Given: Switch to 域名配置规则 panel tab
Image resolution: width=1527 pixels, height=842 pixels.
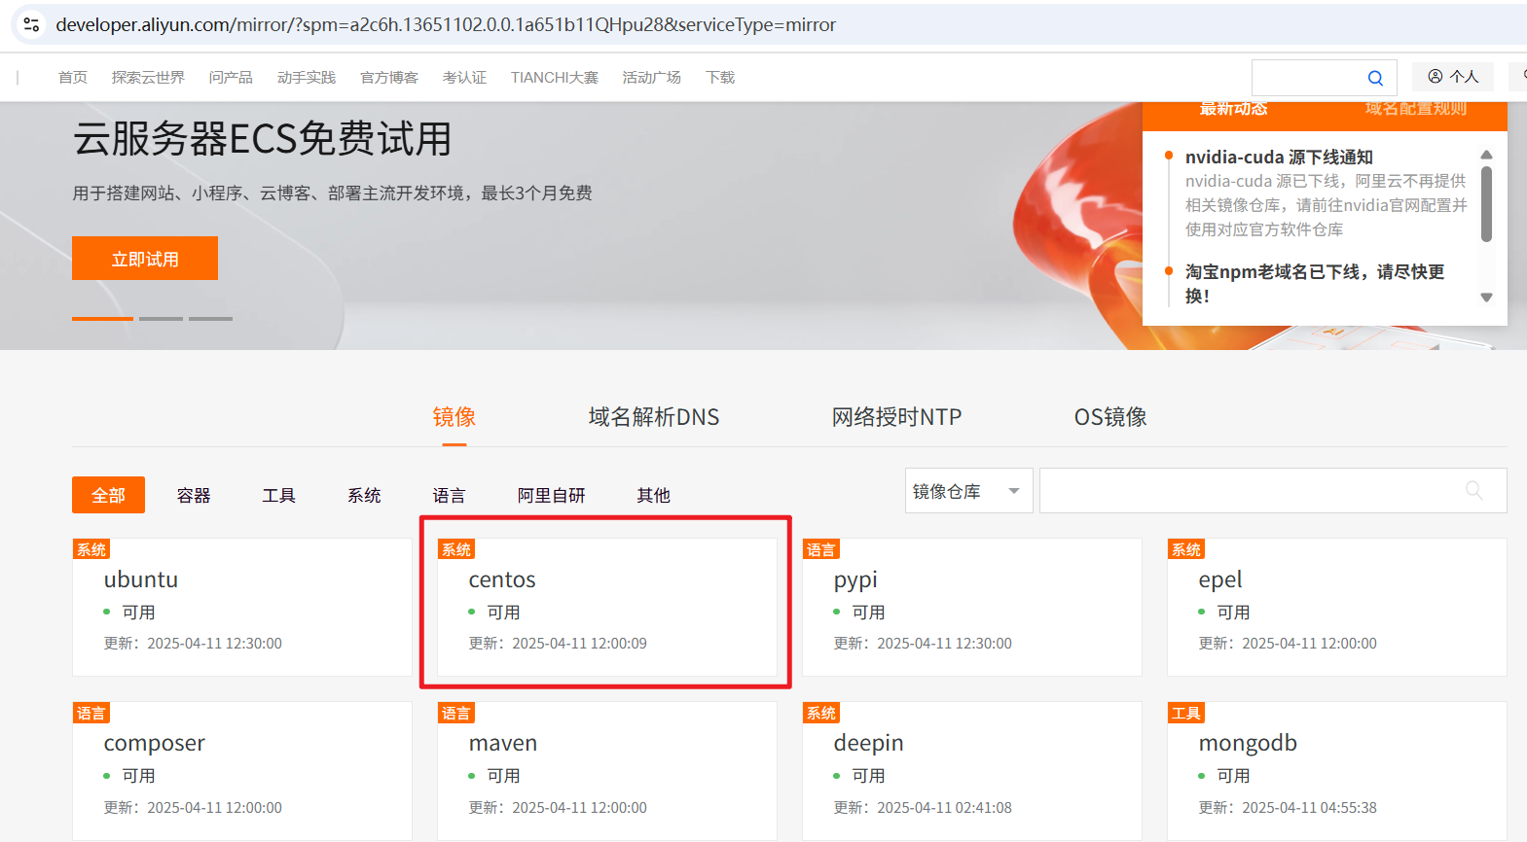Looking at the screenshot, I should coord(1416,109).
